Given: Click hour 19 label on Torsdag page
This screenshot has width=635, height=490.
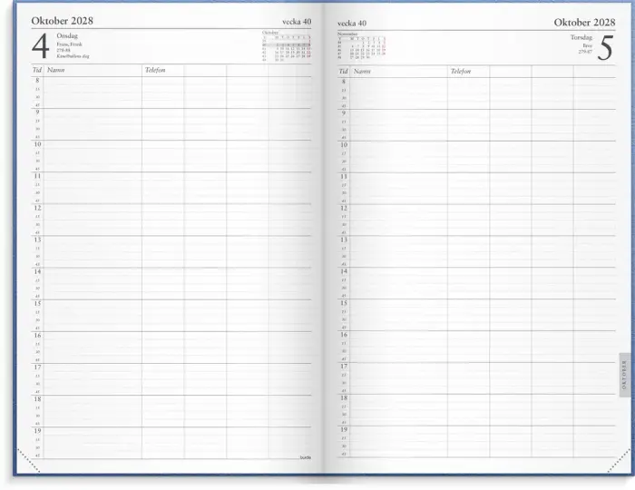Looking at the screenshot, I should (x=344, y=429).
